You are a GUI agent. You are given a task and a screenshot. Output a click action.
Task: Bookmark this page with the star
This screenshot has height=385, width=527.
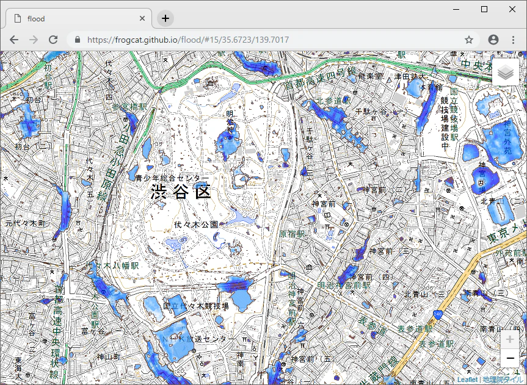(469, 40)
